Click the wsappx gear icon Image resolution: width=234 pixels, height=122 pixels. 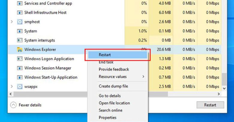coord(20,87)
